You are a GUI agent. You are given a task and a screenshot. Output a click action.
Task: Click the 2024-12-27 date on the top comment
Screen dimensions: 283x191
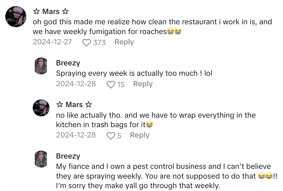[52, 42]
